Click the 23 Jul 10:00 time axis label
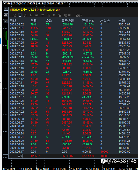Viewport: 138px width, 170px height. click(x=109, y=169)
